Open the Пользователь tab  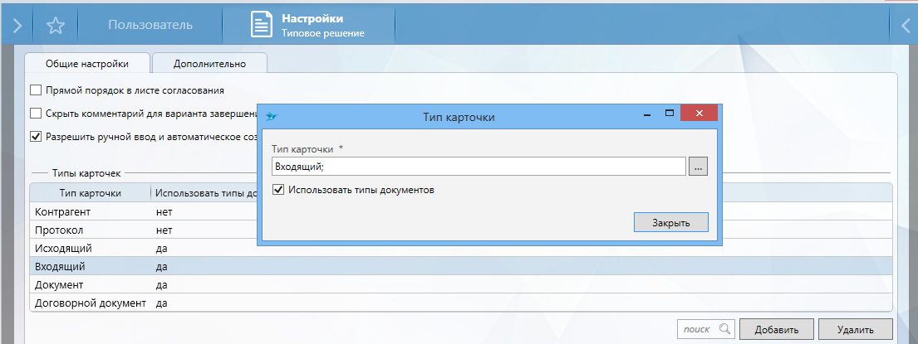coord(150,25)
